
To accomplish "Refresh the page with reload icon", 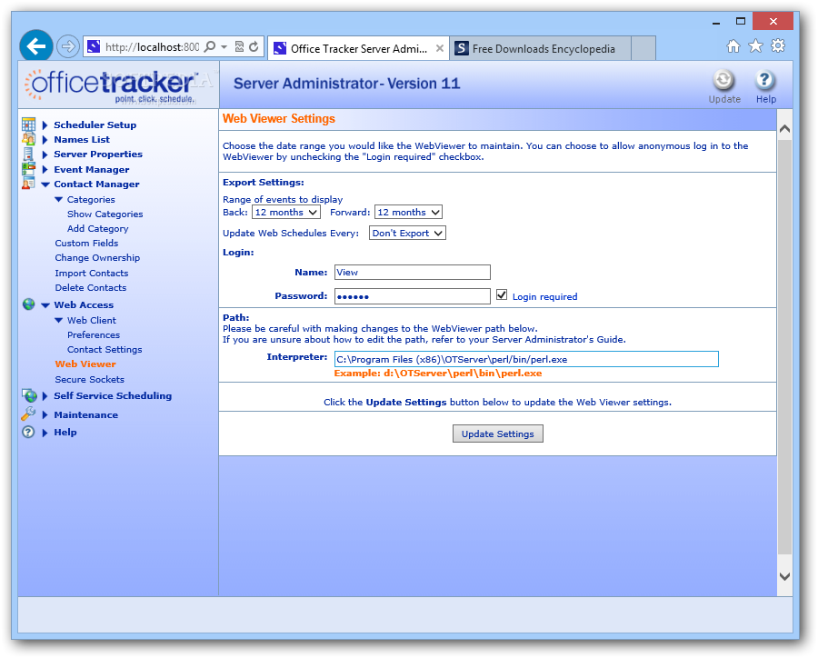I will 254,46.
